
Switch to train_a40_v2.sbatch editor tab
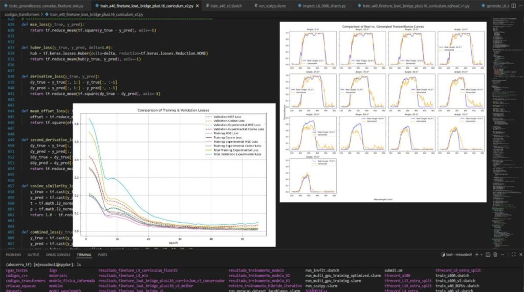[x=224, y=6]
